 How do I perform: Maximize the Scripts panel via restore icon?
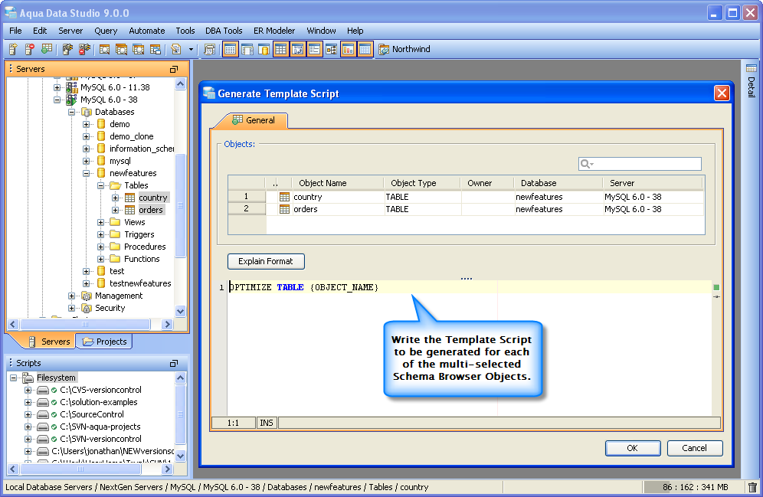tap(174, 363)
